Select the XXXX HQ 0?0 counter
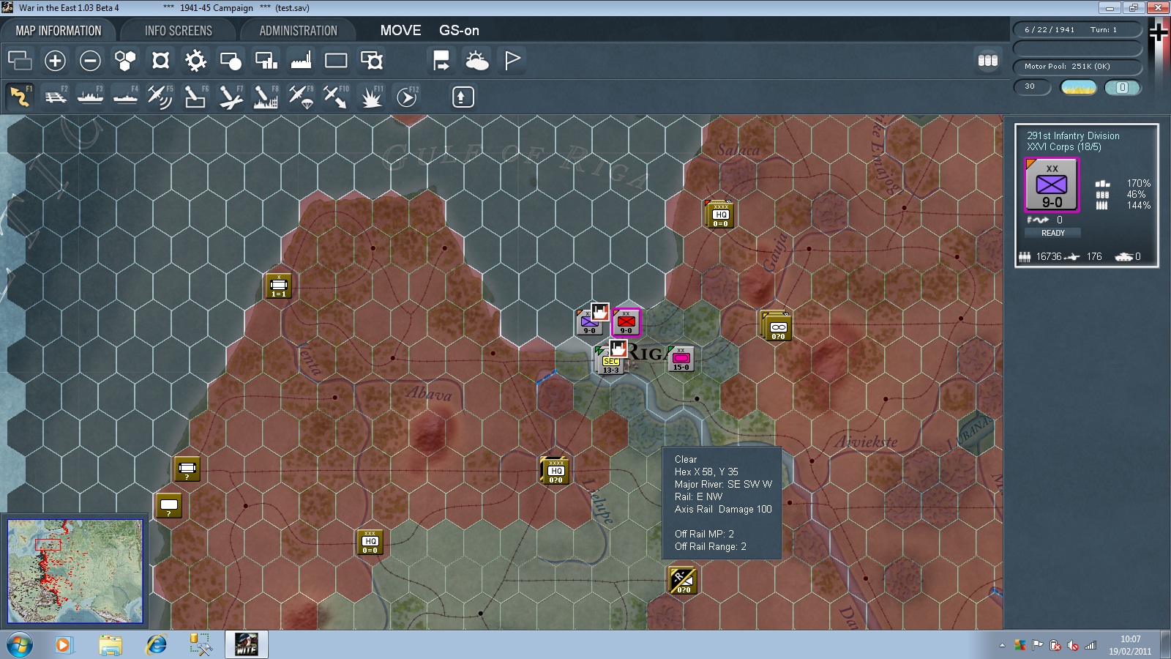Image resolution: width=1171 pixels, height=659 pixels. click(555, 471)
